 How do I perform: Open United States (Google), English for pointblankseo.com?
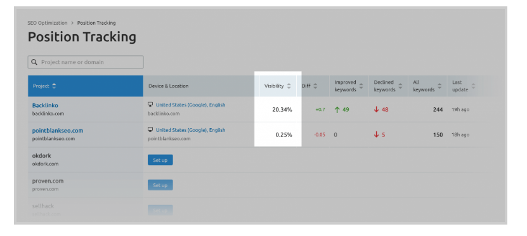(x=190, y=130)
